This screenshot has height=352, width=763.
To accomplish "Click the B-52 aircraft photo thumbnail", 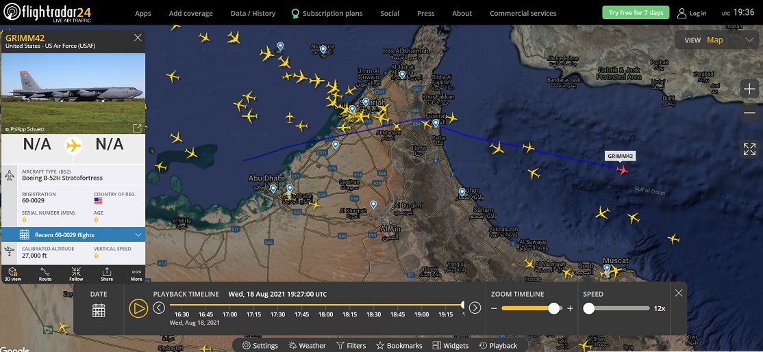I will pyautogui.click(x=73, y=93).
